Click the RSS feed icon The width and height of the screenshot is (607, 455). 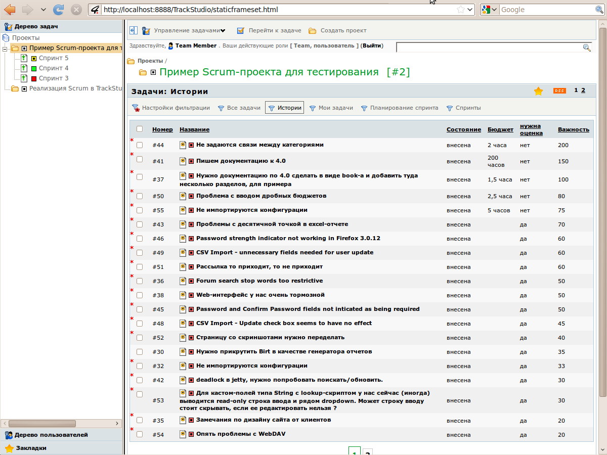click(x=559, y=91)
